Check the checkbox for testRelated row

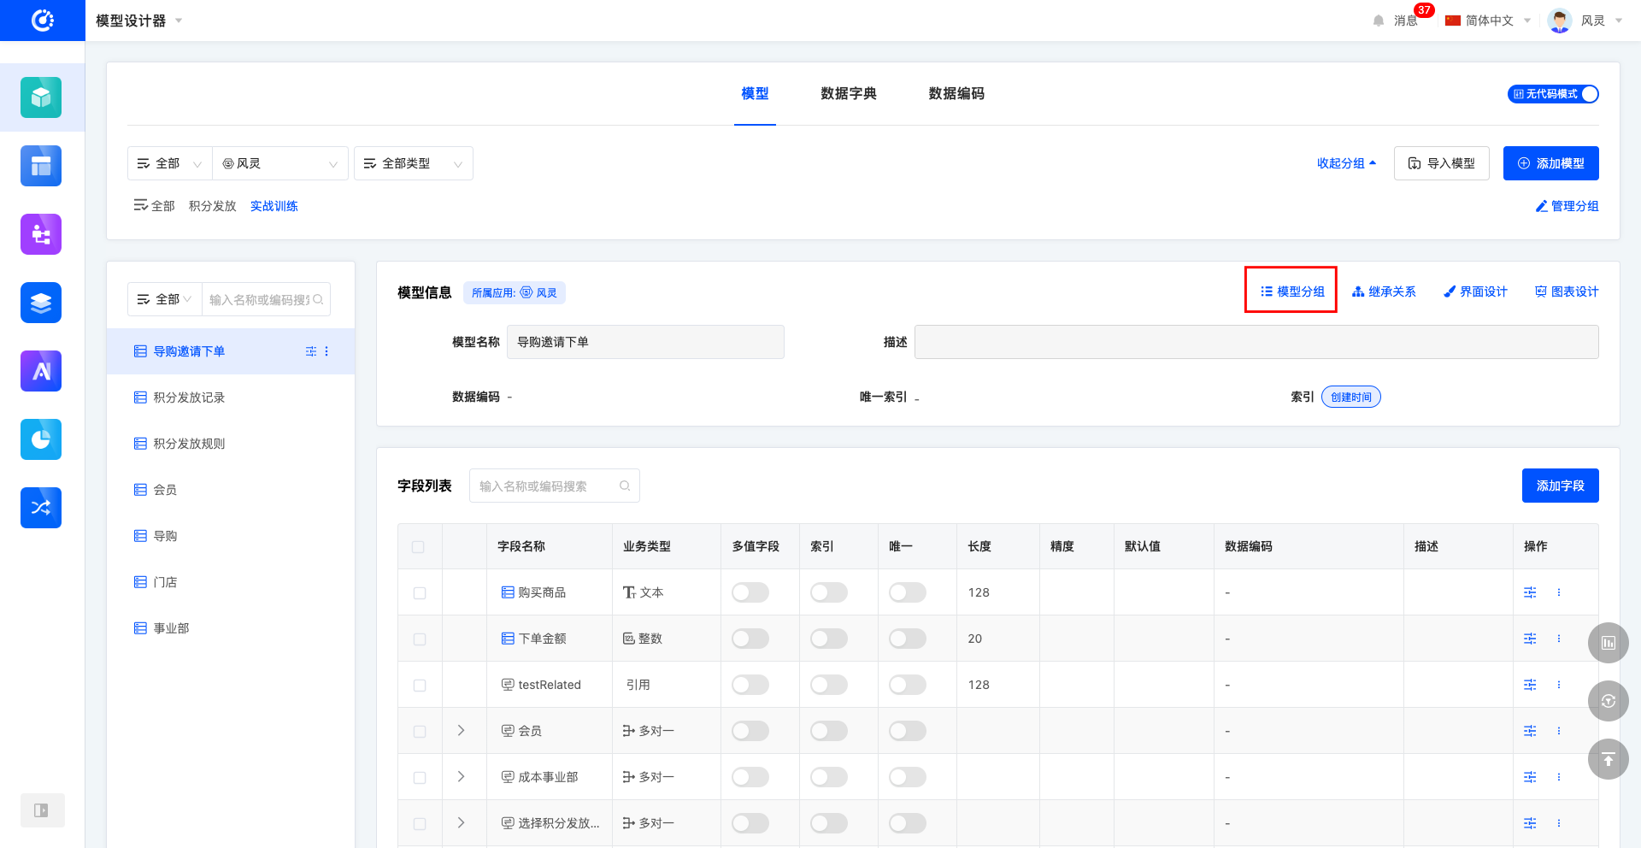(420, 686)
